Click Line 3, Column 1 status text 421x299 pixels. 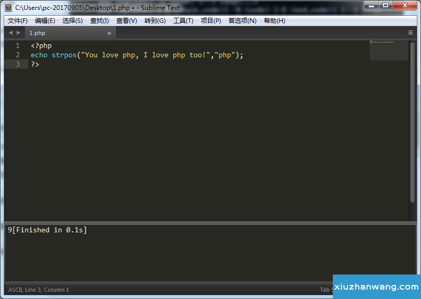47,290
